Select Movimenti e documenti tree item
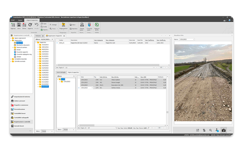The width and height of the screenshot is (243, 152). [x=23, y=45]
